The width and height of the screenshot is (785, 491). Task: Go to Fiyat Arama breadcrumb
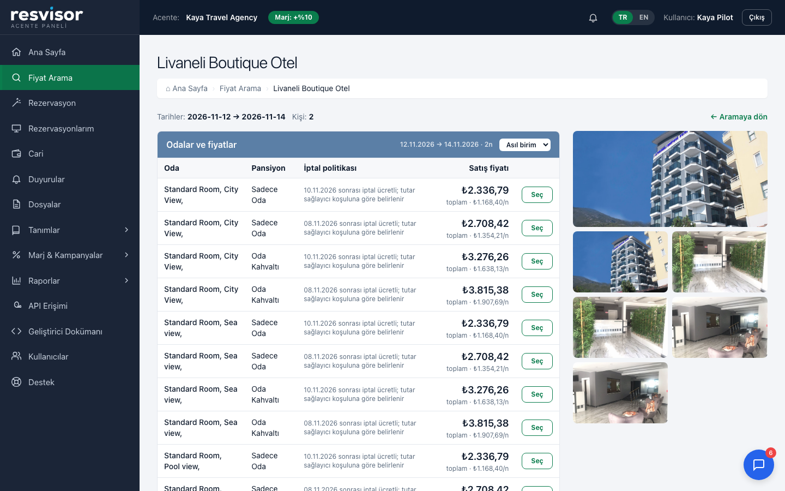click(240, 88)
